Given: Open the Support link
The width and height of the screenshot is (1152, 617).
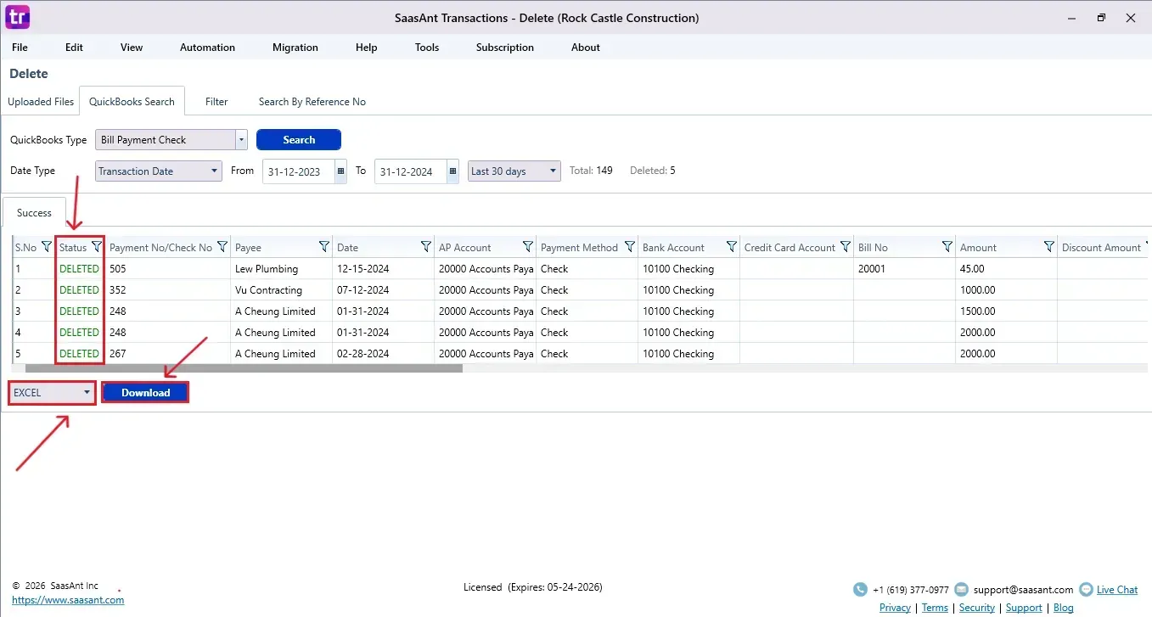Looking at the screenshot, I should [1024, 608].
